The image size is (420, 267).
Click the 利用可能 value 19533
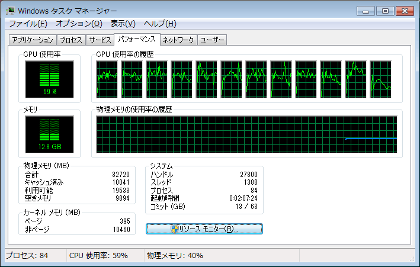[x=121, y=191]
